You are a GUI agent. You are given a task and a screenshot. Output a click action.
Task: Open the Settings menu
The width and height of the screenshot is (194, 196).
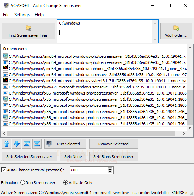click(22, 15)
